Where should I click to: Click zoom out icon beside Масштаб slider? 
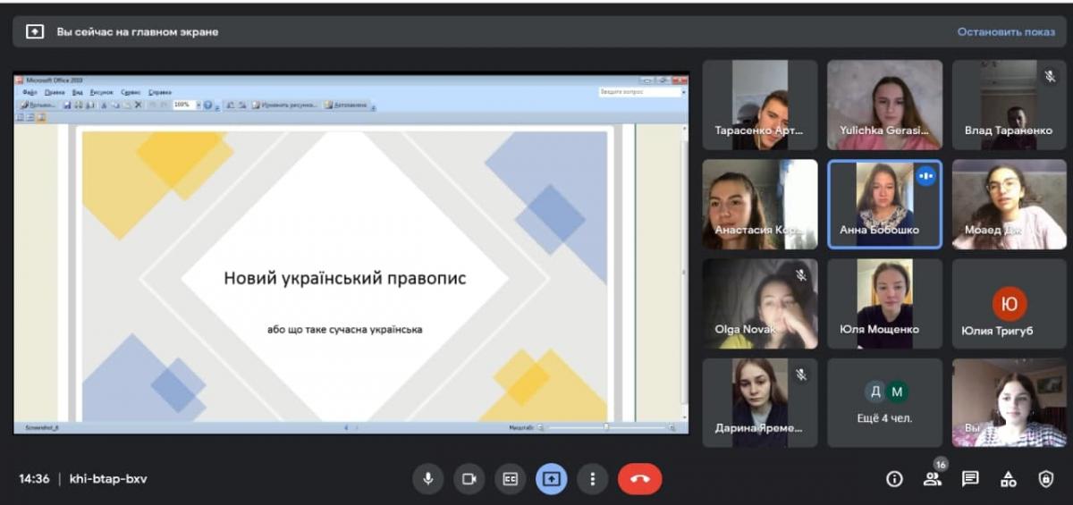pyautogui.click(x=541, y=427)
